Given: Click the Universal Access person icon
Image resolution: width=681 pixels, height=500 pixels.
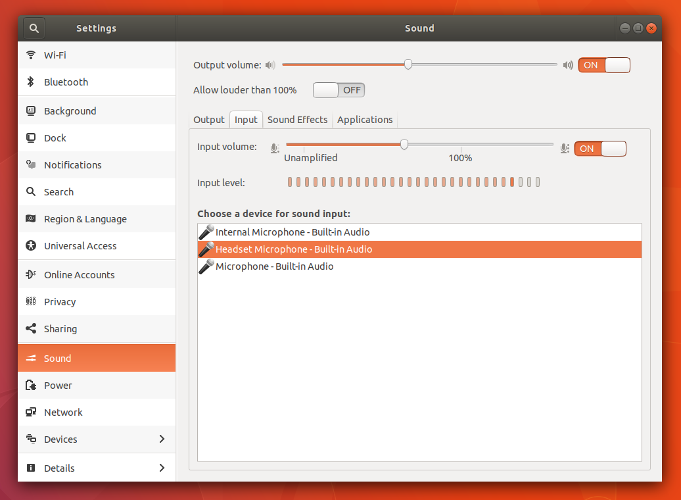Looking at the screenshot, I should click(x=31, y=245).
